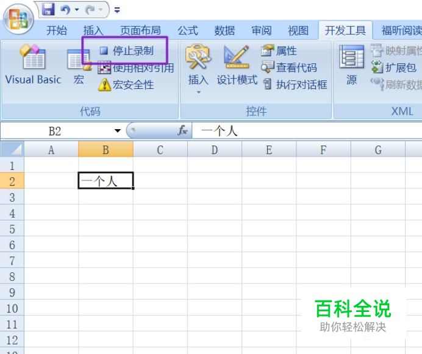Click 刷新数据 in the XML group
Screen dimensions: 422x354
(396, 85)
